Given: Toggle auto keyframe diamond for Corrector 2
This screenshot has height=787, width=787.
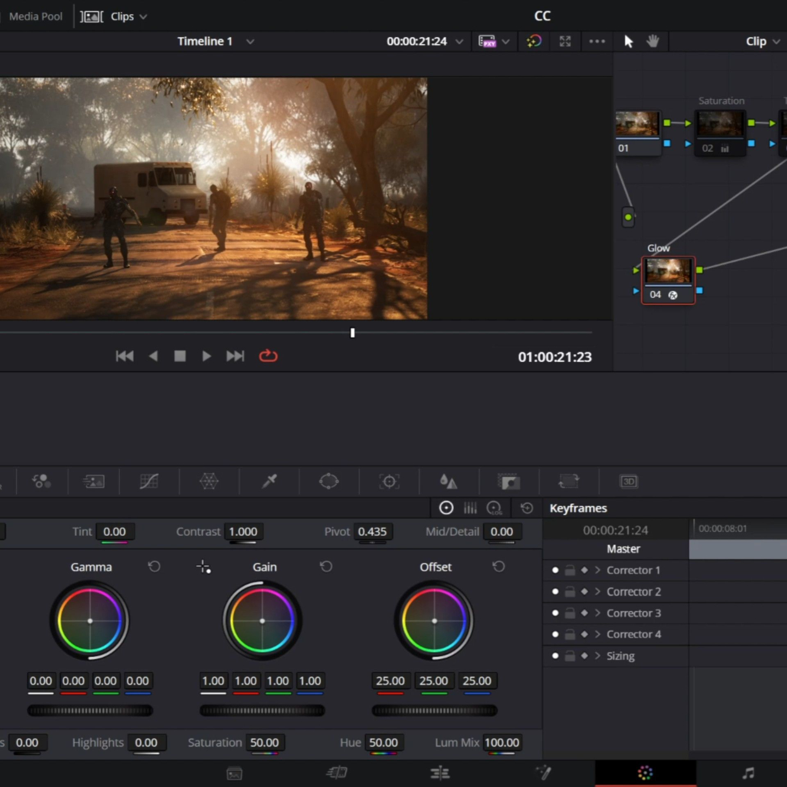Looking at the screenshot, I should coord(584,592).
